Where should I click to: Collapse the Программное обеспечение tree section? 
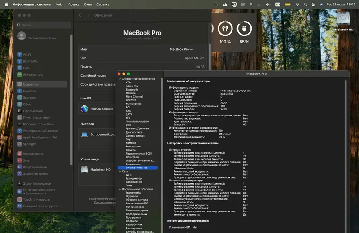click(120, 189)
